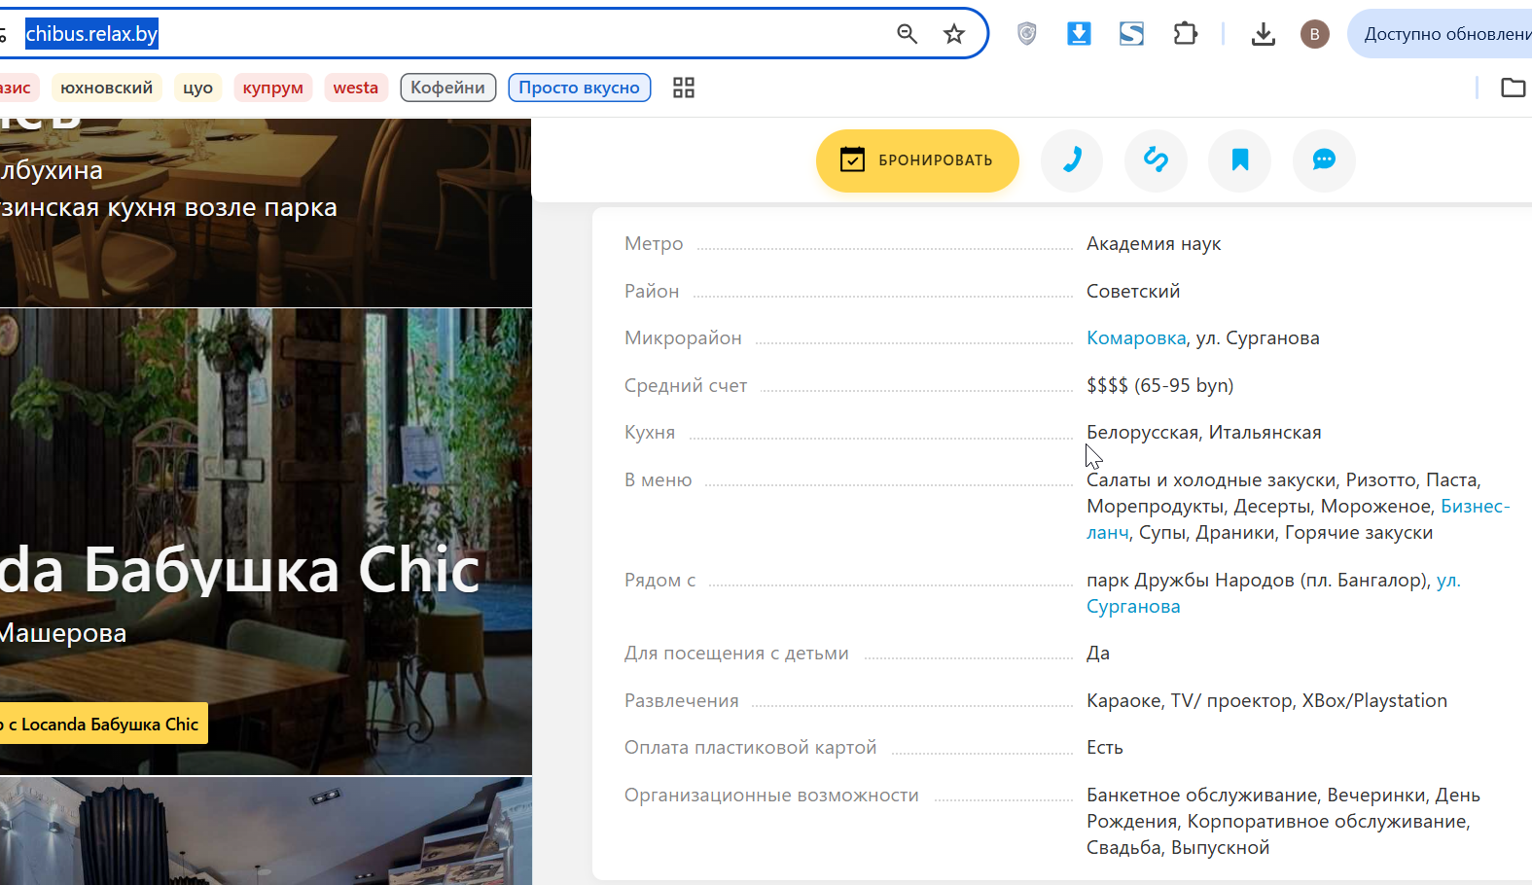Click the phone call icon

click(x=1072, y=160)
